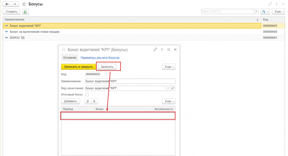Expand the Вид начисления dropdown arrow
Viewport: 288px width, 156px height.
168,88
